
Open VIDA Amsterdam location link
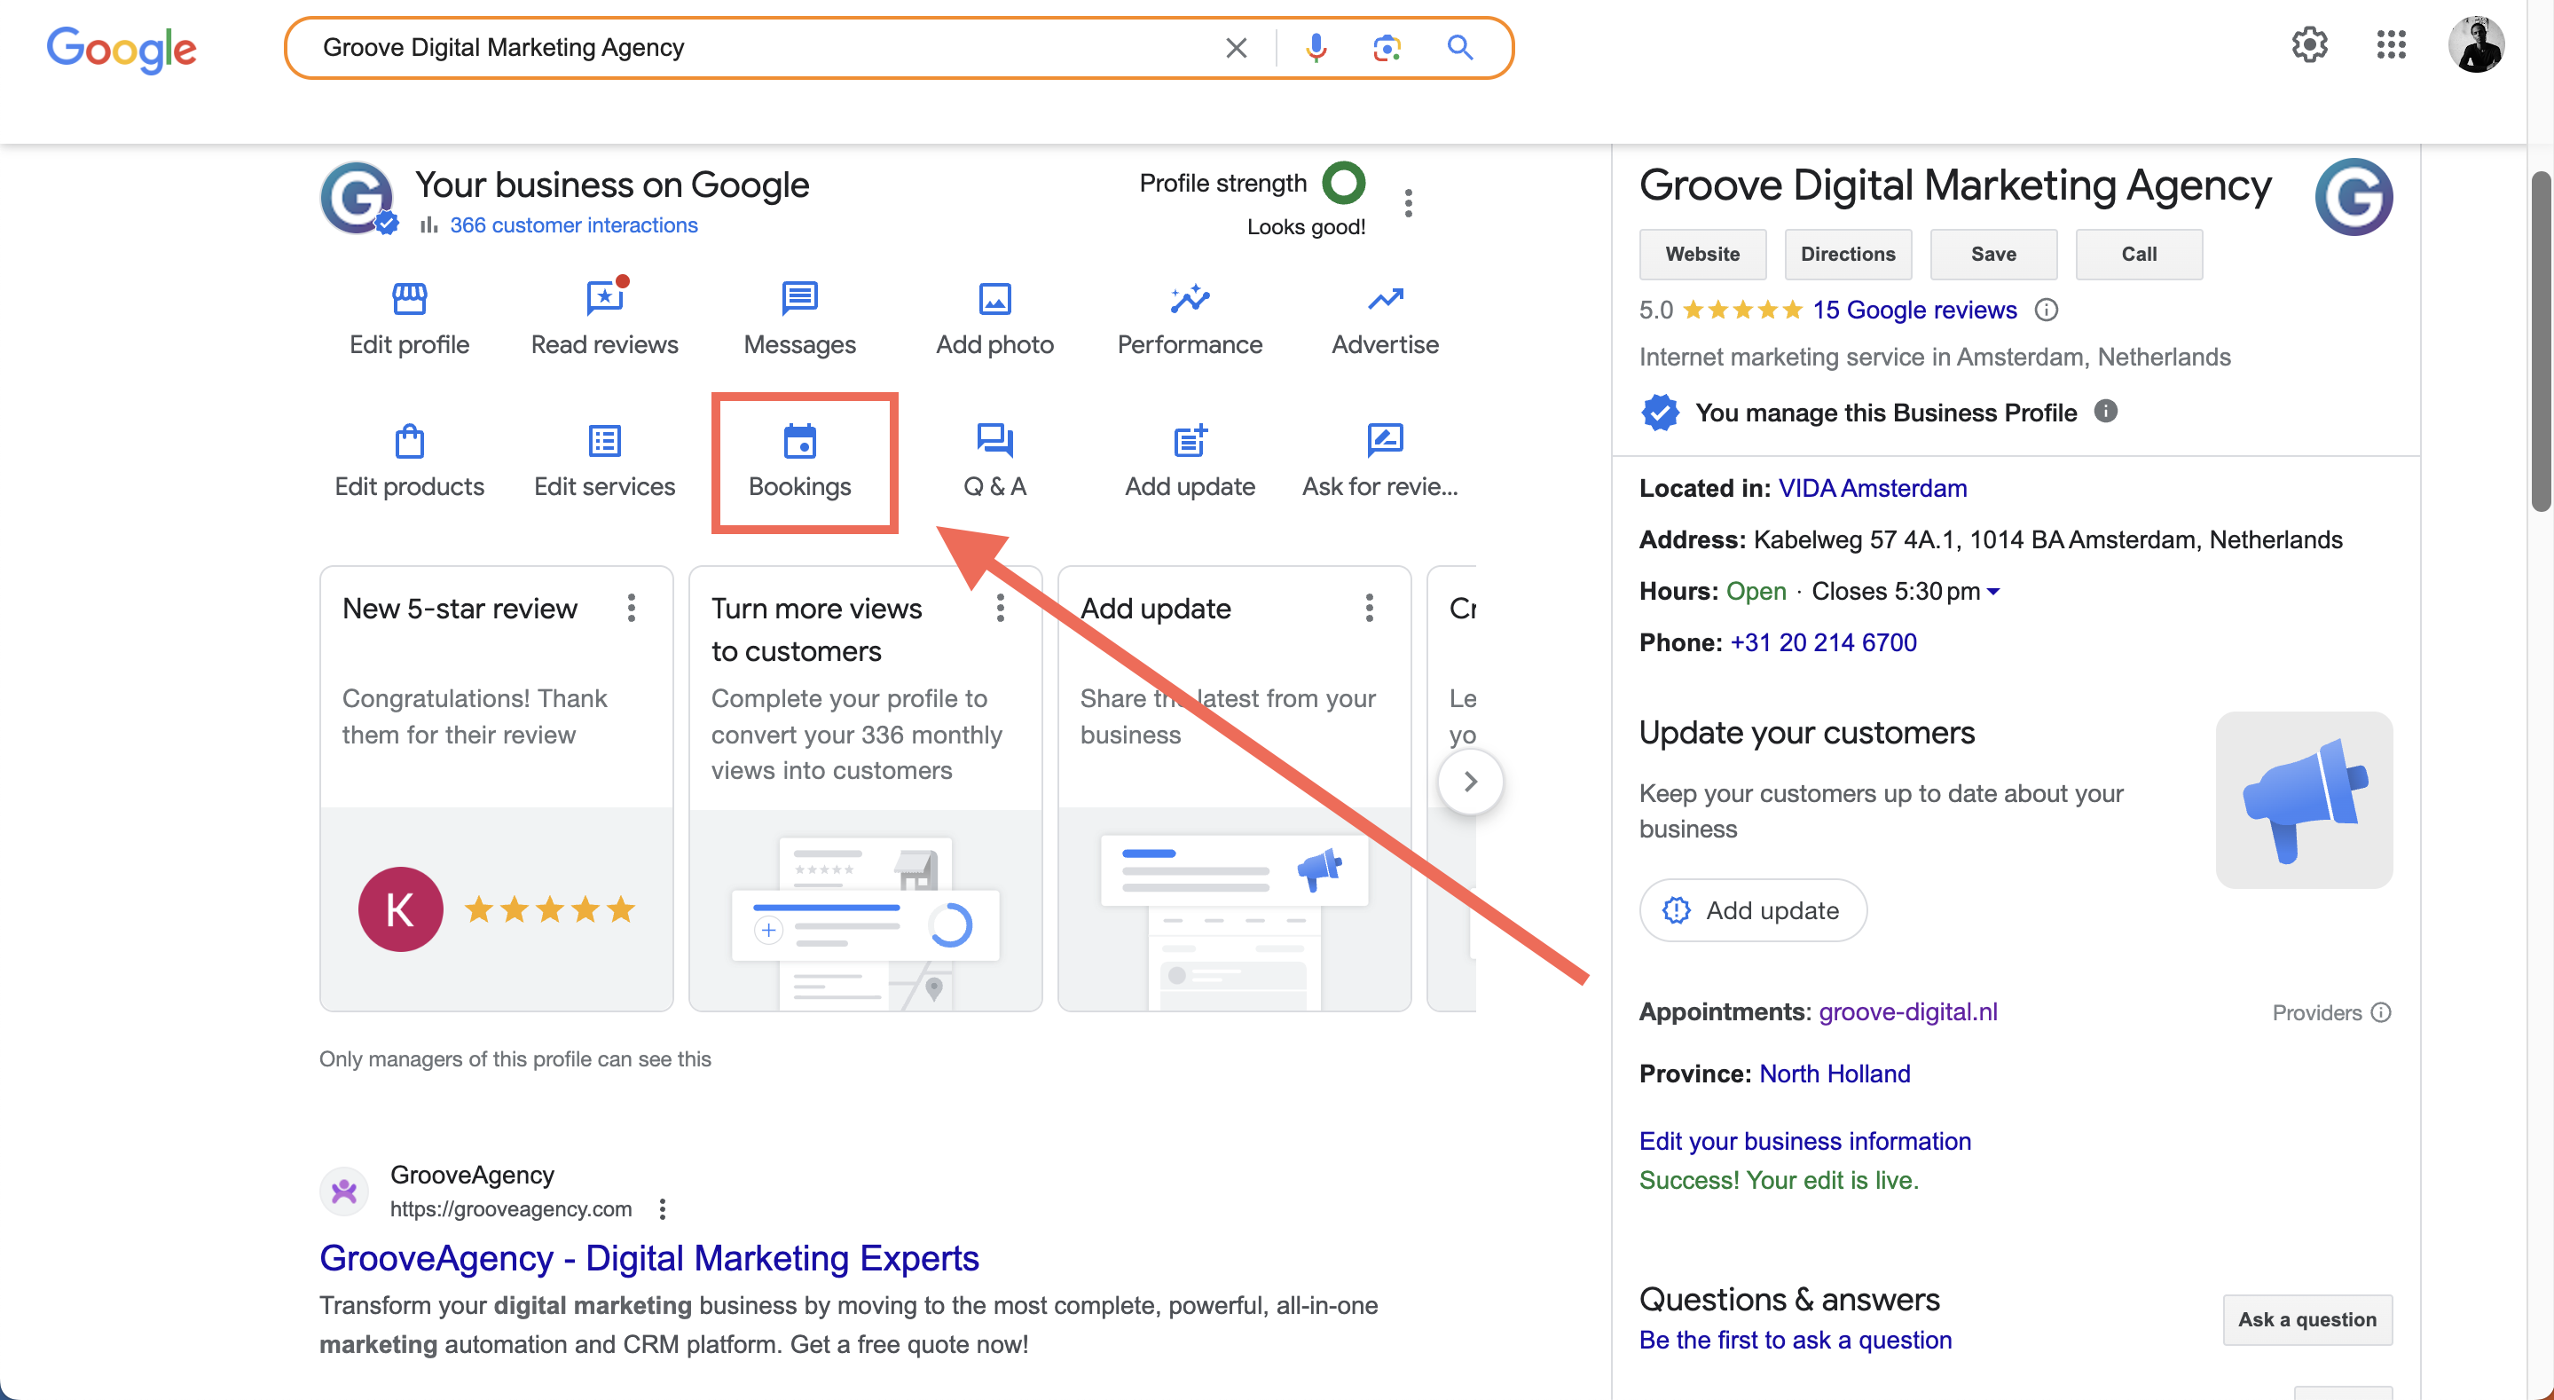tap(1872, 488)
